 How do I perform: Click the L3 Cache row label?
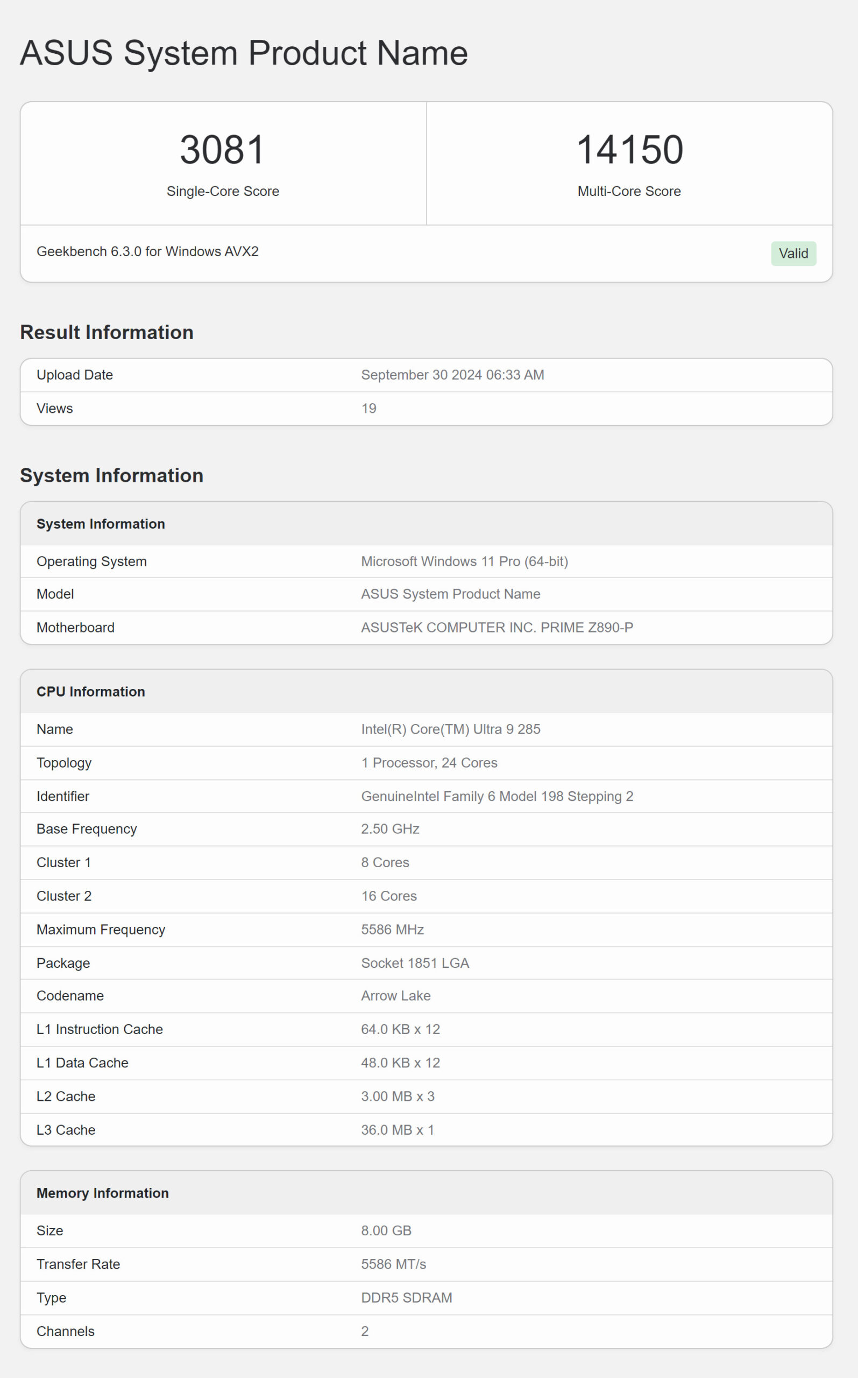[66, 1130]
